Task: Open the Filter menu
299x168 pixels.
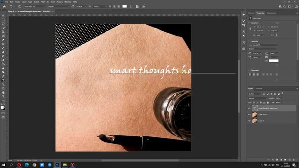Action: (43, 2)
